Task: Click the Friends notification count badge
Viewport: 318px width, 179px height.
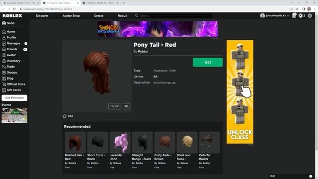Action: [25, 50]
